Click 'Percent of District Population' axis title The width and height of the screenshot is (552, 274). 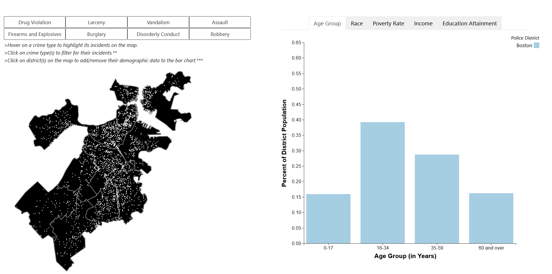(284, 143)
